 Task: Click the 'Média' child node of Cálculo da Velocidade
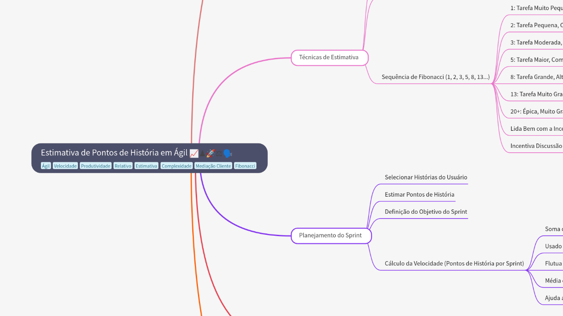click(554, 280)
